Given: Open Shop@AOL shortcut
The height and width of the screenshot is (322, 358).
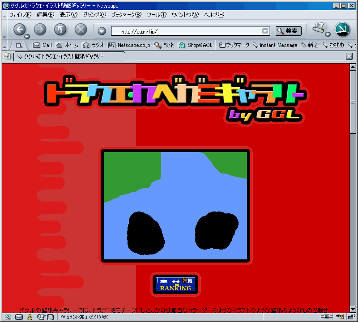Looking at the screenshot, I should 196,45.
